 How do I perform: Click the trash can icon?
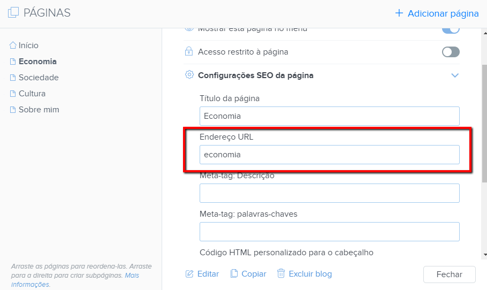click(x=281, y=273)
